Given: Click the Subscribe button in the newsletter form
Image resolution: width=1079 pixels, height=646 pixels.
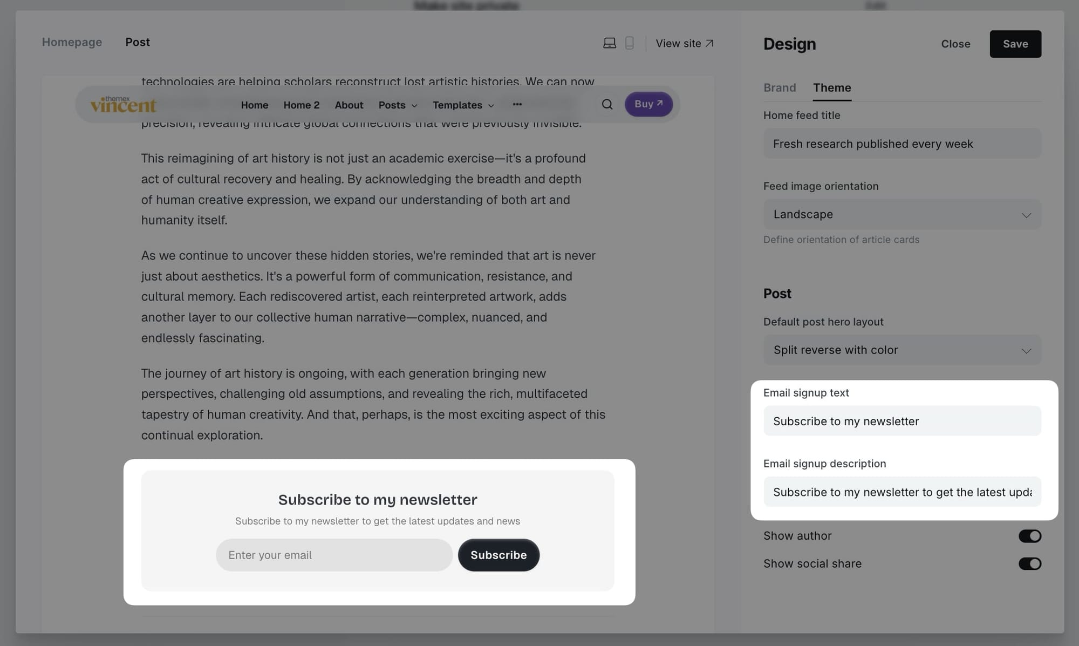Looking at the screenshot, I should (498, 555).
